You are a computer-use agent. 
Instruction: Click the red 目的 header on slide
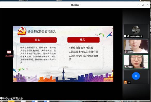pyautogui.click(x=38, y=40)
